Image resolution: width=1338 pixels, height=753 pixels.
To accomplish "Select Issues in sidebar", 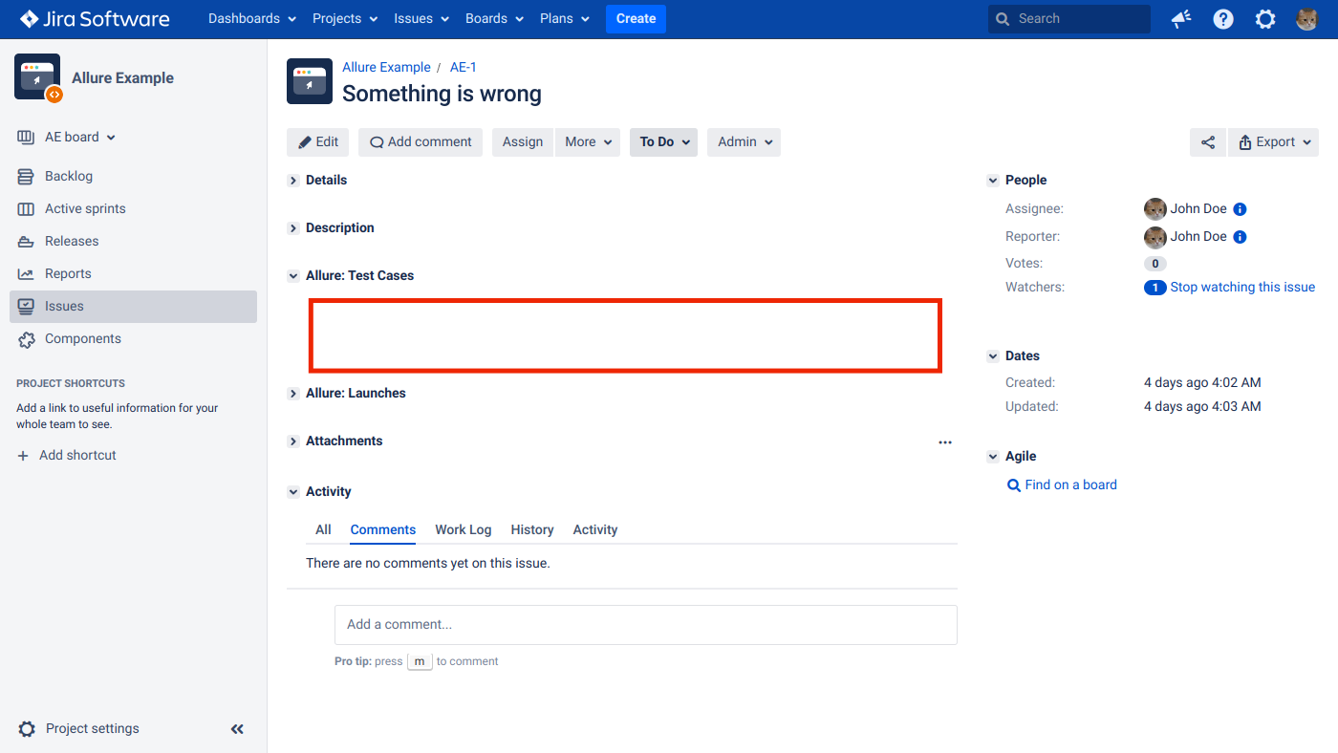I will pyautogui.click(x=133, y=307).
